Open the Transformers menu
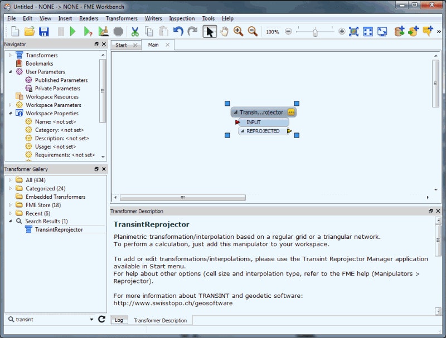Image resolution: width=446 pixels, height=338 pixels. coord(122,18)
